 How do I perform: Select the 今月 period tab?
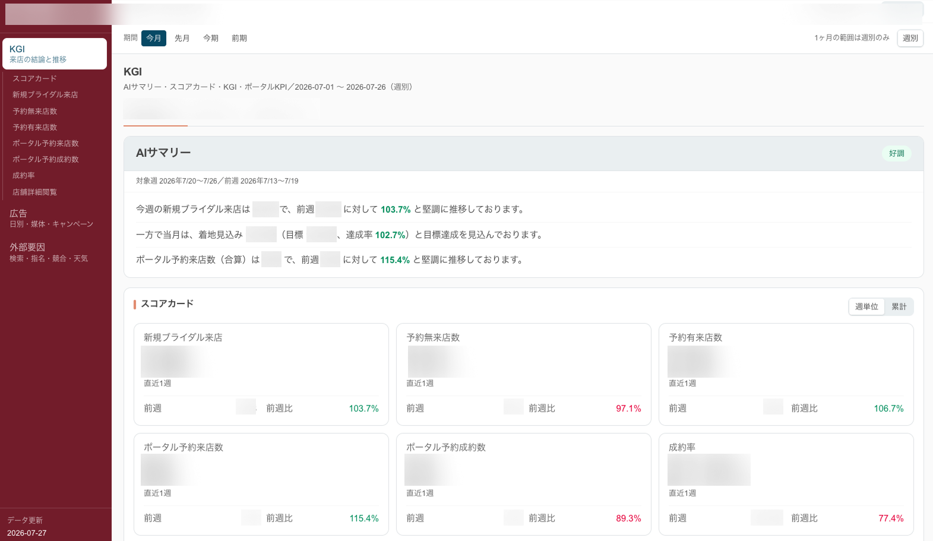coord(153,38)
